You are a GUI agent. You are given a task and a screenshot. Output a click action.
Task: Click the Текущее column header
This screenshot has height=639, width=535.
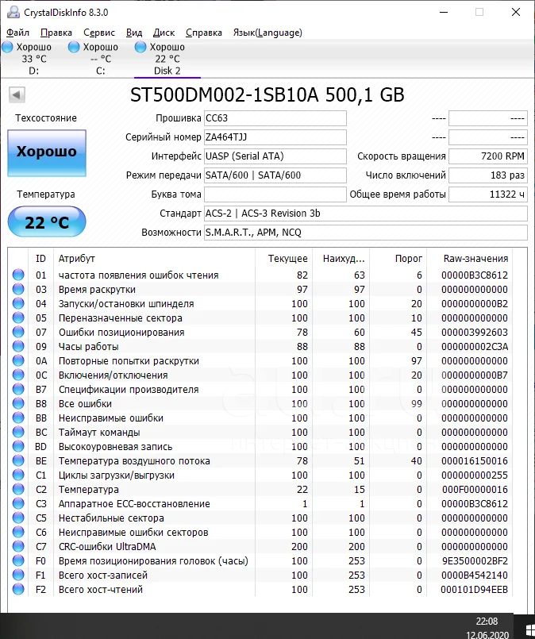pos(283,258)
